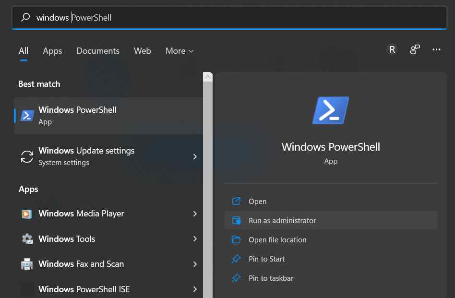455x298 pixels.
Task: Select Windows PowerShell ISE result
Action: (108, 289)
